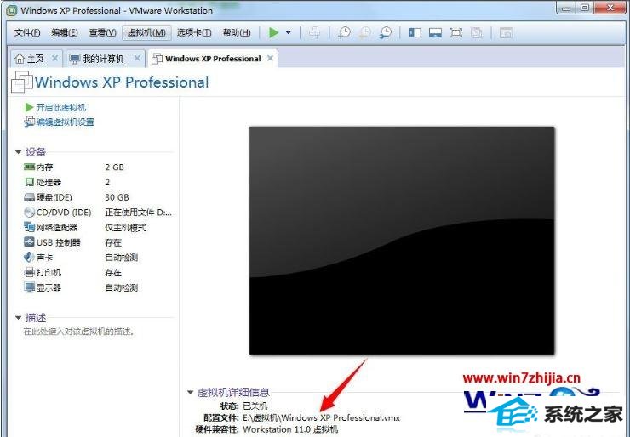Click the black virtual machine preview screen

point(402,241)
